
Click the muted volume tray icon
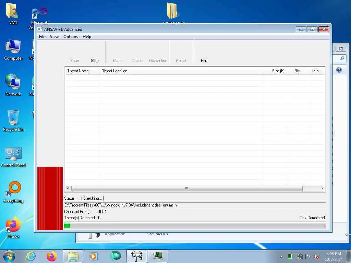coord(316,257)
